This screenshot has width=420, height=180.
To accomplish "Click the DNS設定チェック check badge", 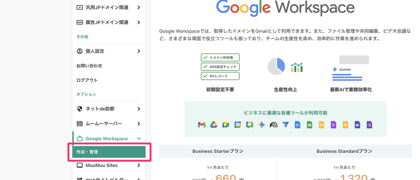I will (220, 67).
